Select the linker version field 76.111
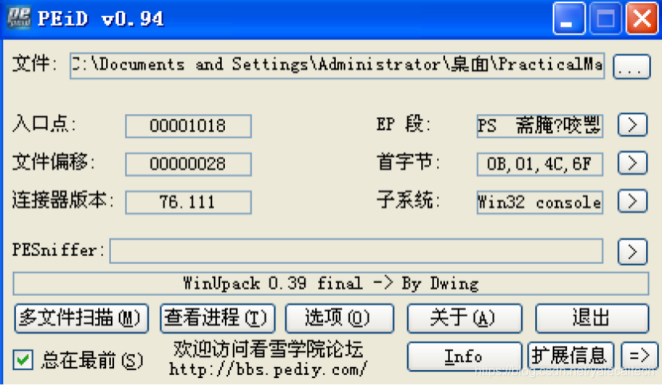The height and width of the screenshot is (386, 662). pos(188,202)
